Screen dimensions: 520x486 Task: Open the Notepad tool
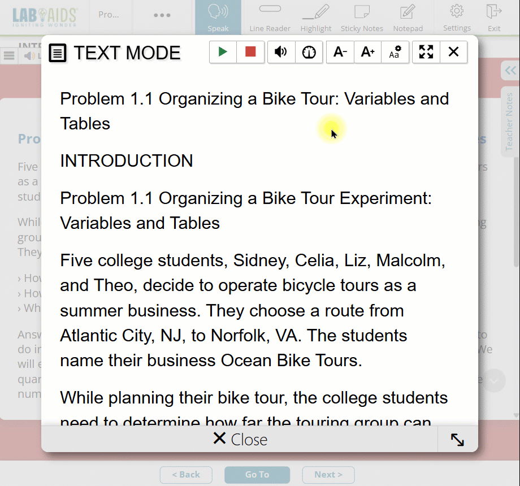[x=408, y=18]
